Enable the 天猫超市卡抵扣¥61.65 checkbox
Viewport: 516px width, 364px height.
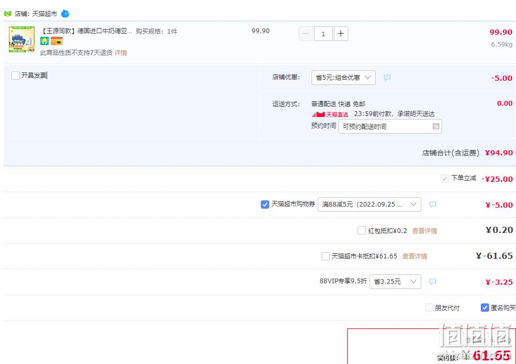click(x=326, y=256)
